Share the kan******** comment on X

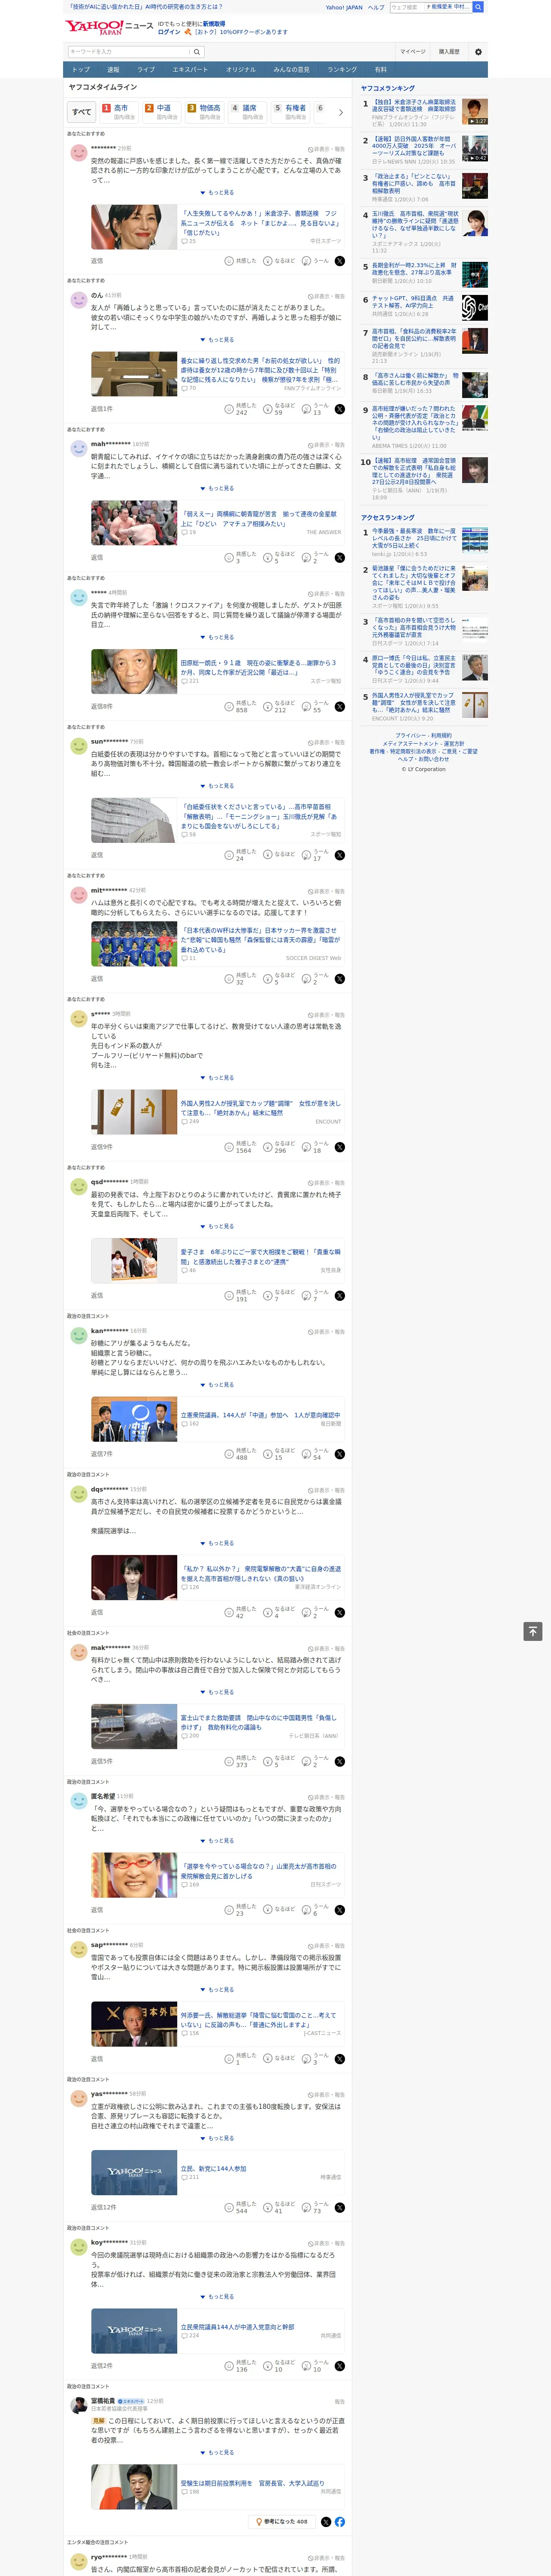[x=340, y=1454]
